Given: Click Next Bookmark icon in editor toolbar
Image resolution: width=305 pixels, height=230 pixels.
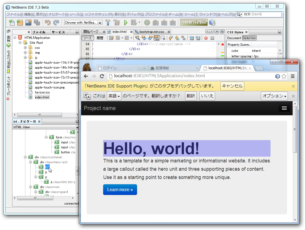Looking at the screenshot, I should (x=177, y=38).
